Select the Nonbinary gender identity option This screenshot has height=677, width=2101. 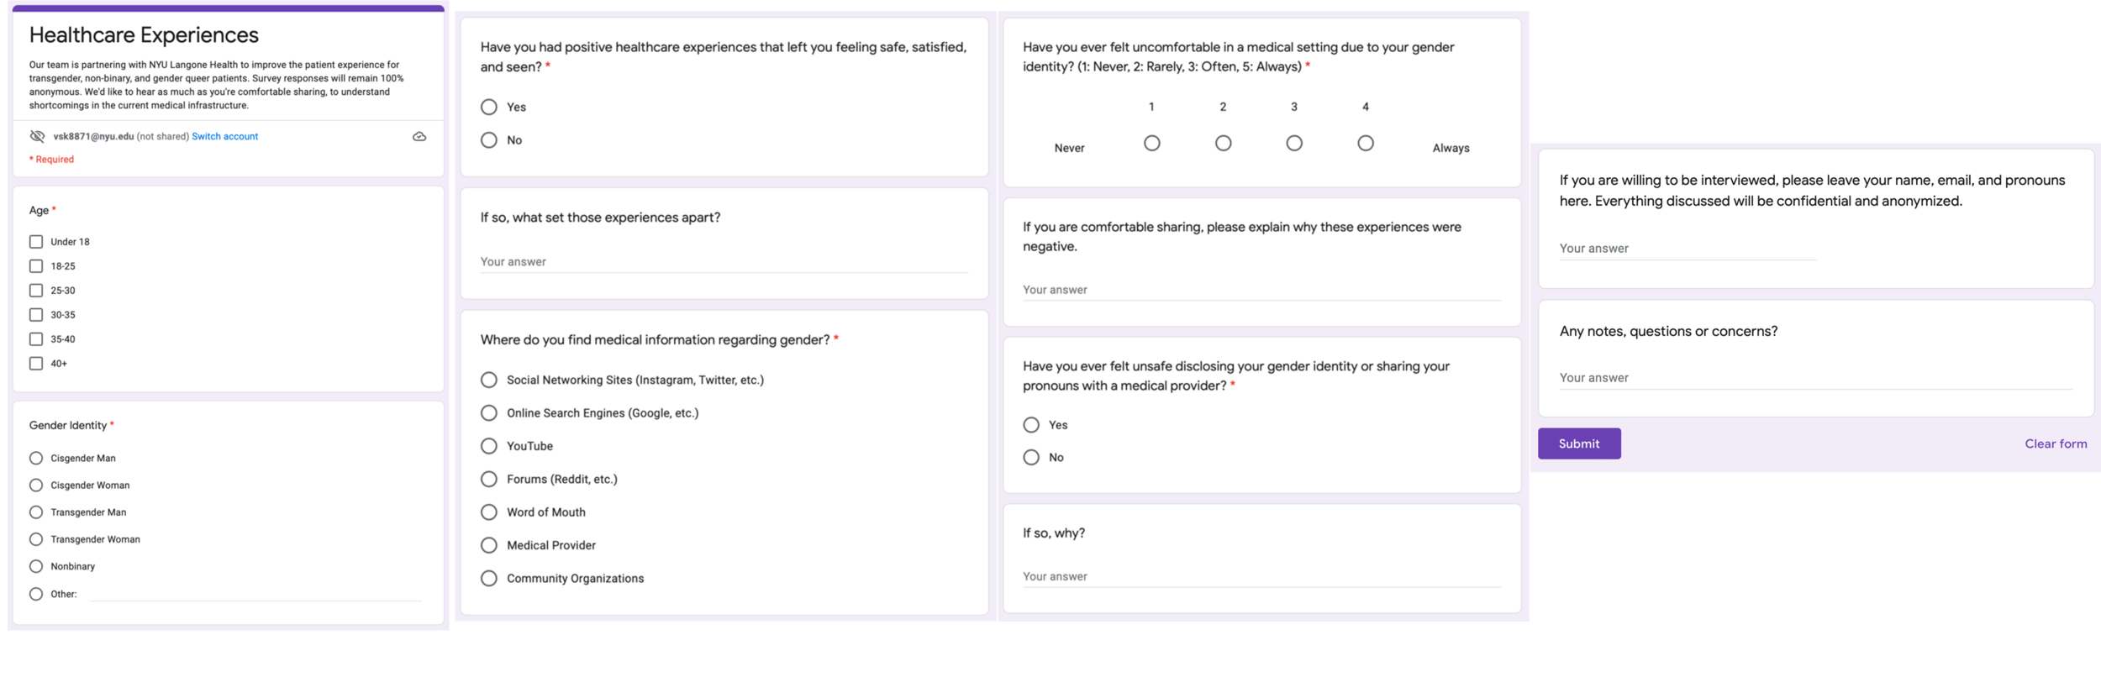tap(36, 566)
